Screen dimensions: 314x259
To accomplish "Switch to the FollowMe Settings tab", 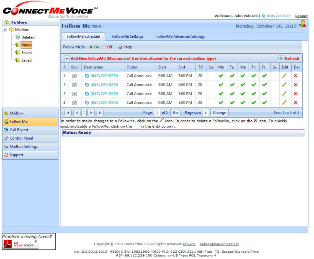I will (128, 36).
